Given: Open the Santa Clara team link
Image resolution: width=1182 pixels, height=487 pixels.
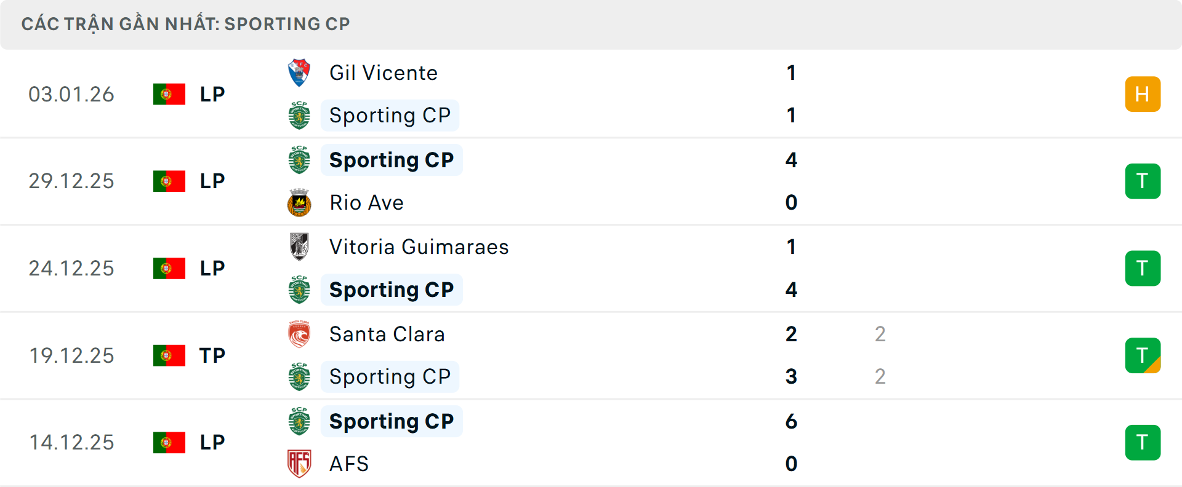Looking at the screenshot, I should click(387, 334).
